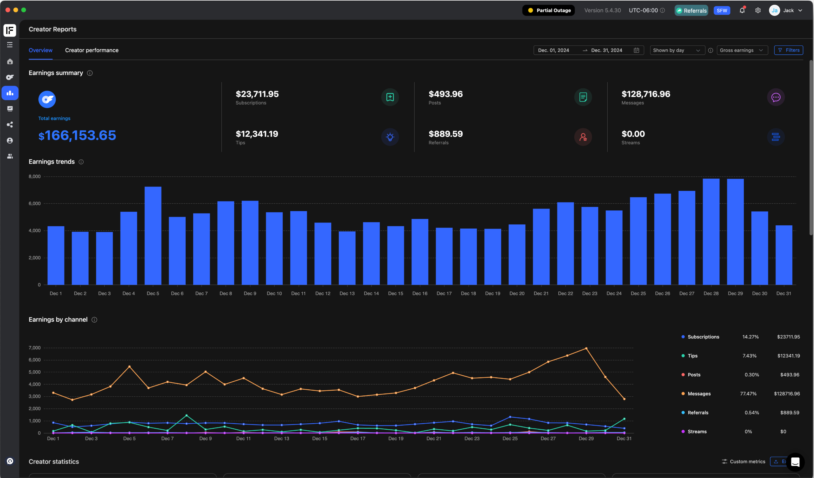Open the Filters button
The image size is (814, 478).
788,51
